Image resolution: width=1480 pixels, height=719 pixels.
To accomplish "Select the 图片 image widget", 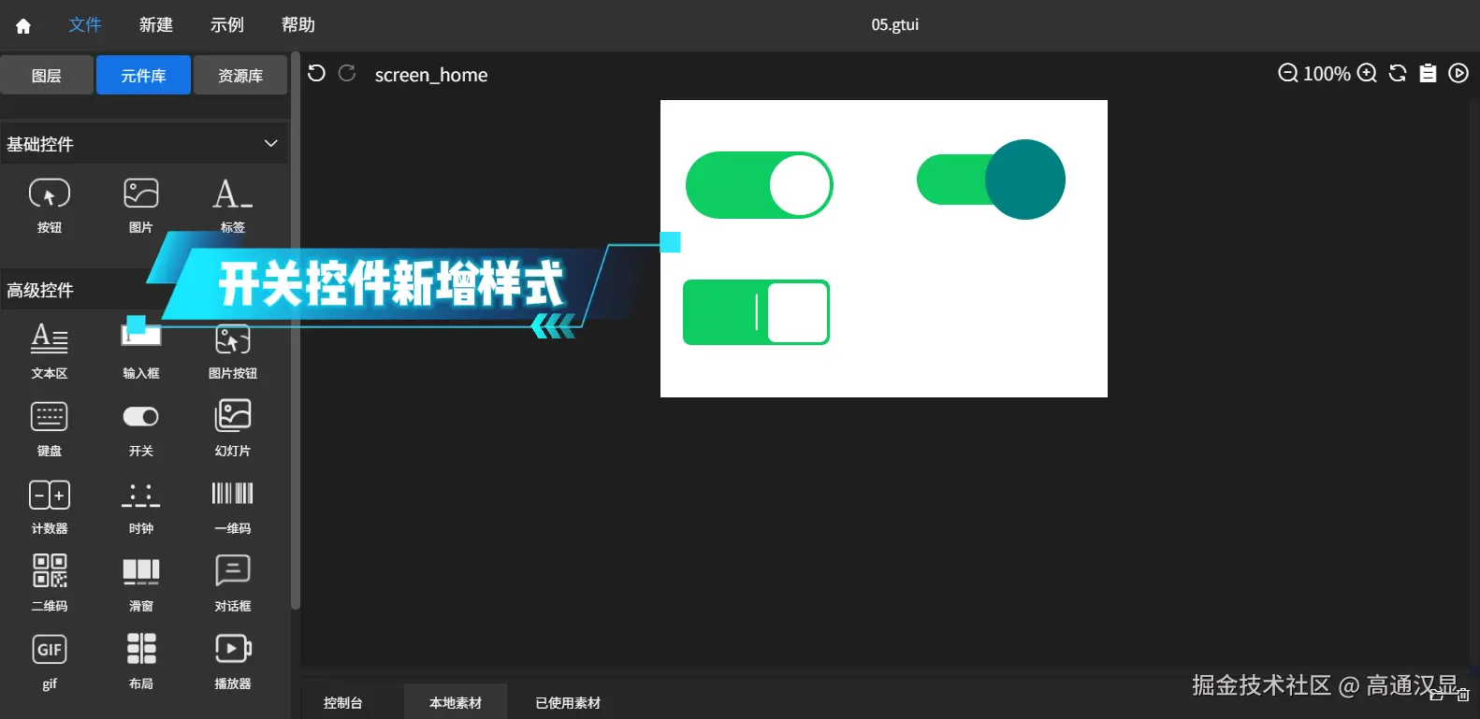I will [x=141, y=206].
